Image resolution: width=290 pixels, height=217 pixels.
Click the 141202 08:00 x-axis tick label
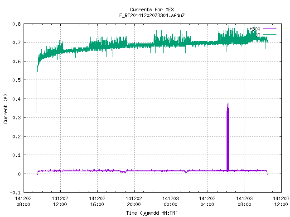point(23,202)
